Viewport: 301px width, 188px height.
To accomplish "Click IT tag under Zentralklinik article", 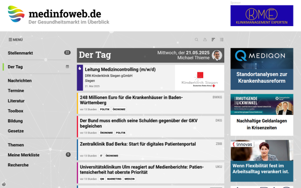I will click(101, 156).
